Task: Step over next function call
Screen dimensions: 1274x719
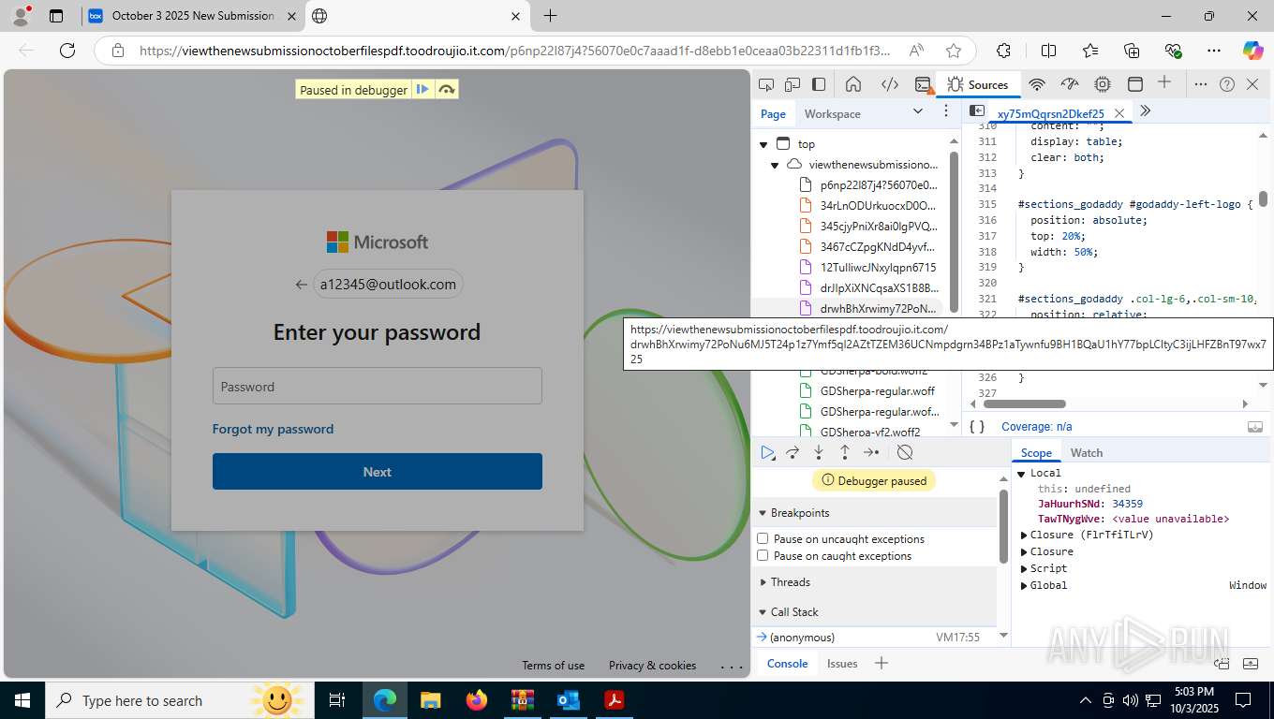Action: 793,452
